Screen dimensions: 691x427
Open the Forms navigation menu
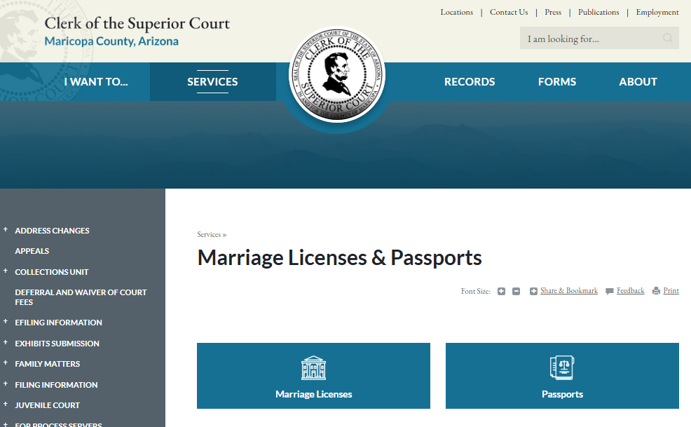(x=557, y=82)
